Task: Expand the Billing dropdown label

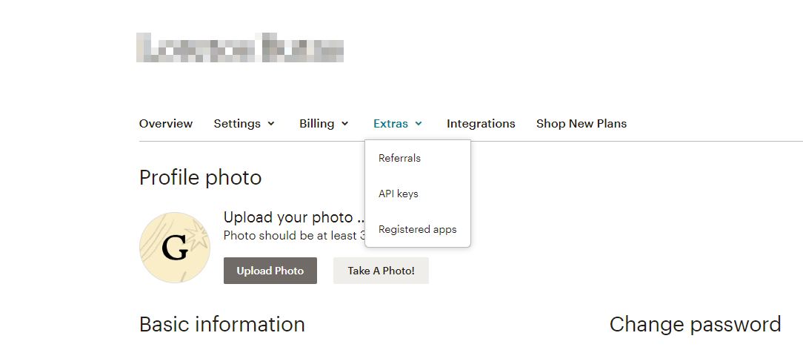Action: click(x=316, y=124)
